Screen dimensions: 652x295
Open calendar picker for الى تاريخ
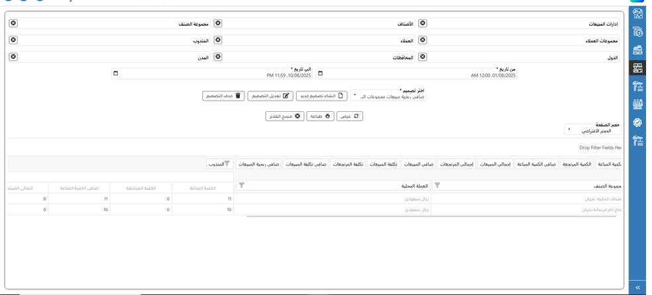point(116,73)
